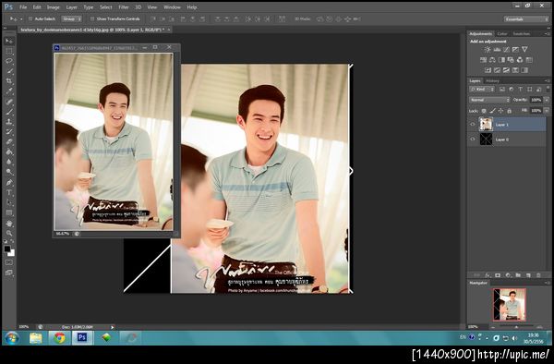Viewport: 554px width, 364px height.
Task: Add an Exposure adjustment
Action: coord(515,50)
